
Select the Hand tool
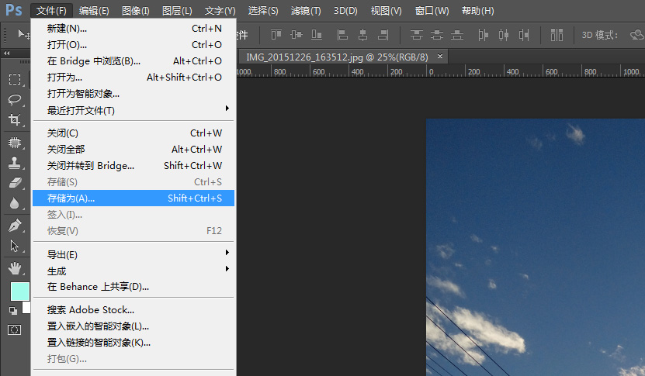[15, 268]
